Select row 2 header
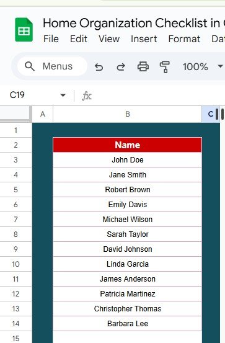The width and height of the screenshot is (225, 343). (15, 145)
